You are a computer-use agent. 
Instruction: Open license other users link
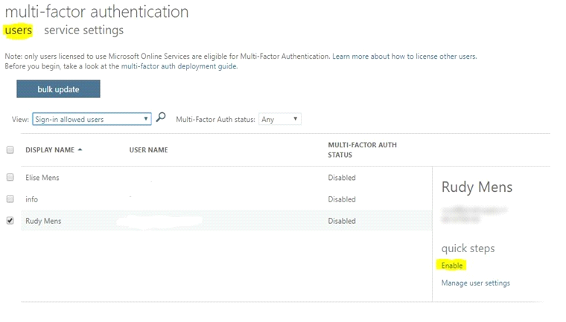click(404, 57)
